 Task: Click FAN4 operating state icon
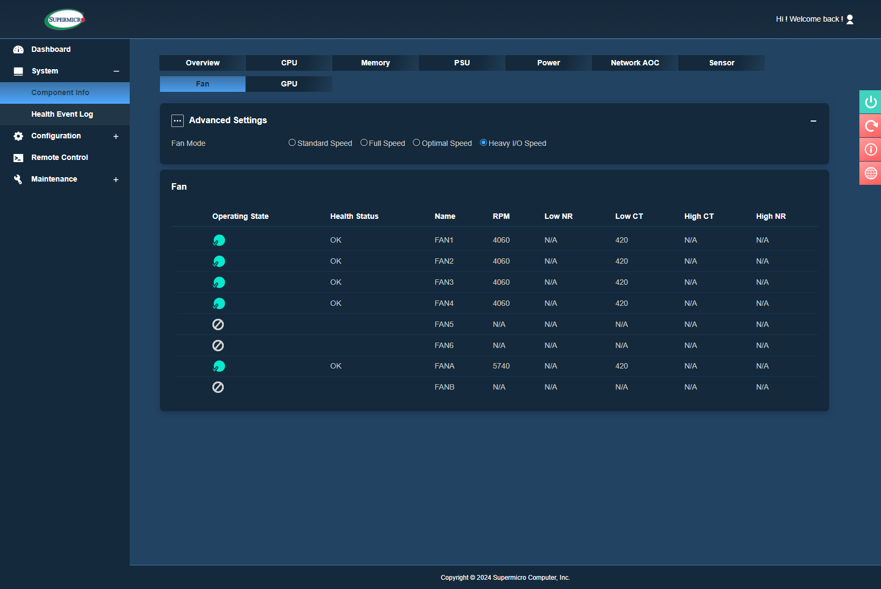219,304
